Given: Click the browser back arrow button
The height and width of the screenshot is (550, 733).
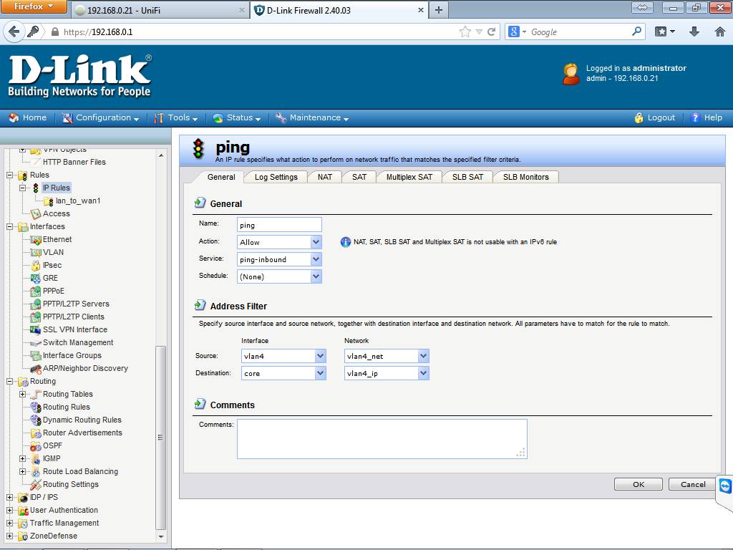Looking at the screenshot, I should [x=14, y=32].
